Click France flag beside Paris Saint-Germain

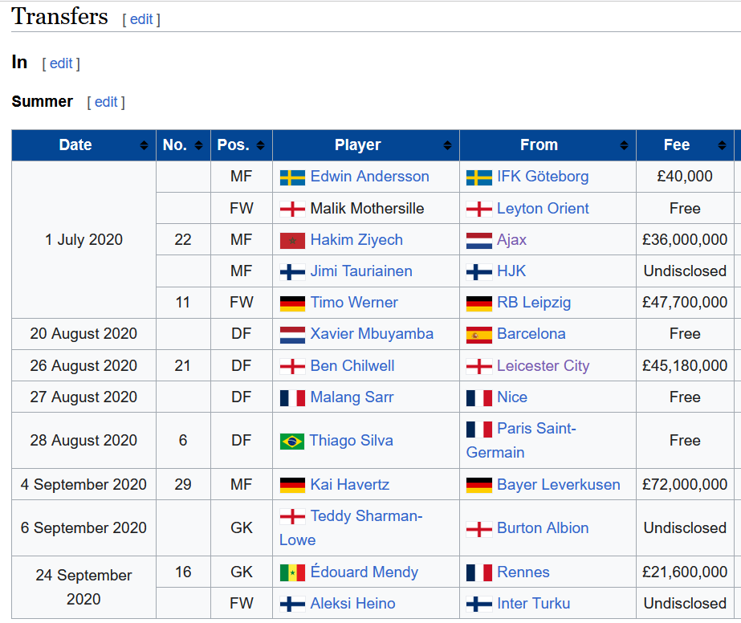pyautogui.click(x=478, y=430)
